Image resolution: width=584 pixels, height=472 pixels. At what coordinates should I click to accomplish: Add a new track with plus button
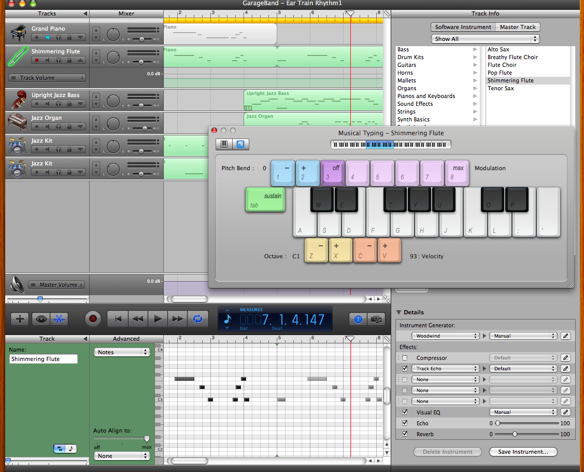20,319
